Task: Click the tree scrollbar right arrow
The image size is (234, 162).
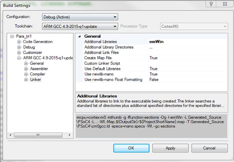Action: point(70,135)
